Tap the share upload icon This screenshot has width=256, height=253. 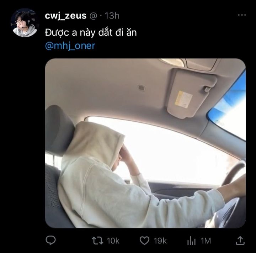(x=240, y=241)
